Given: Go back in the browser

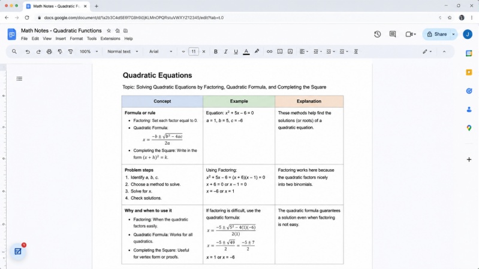Looking at the screenshot, I should 7,18.
